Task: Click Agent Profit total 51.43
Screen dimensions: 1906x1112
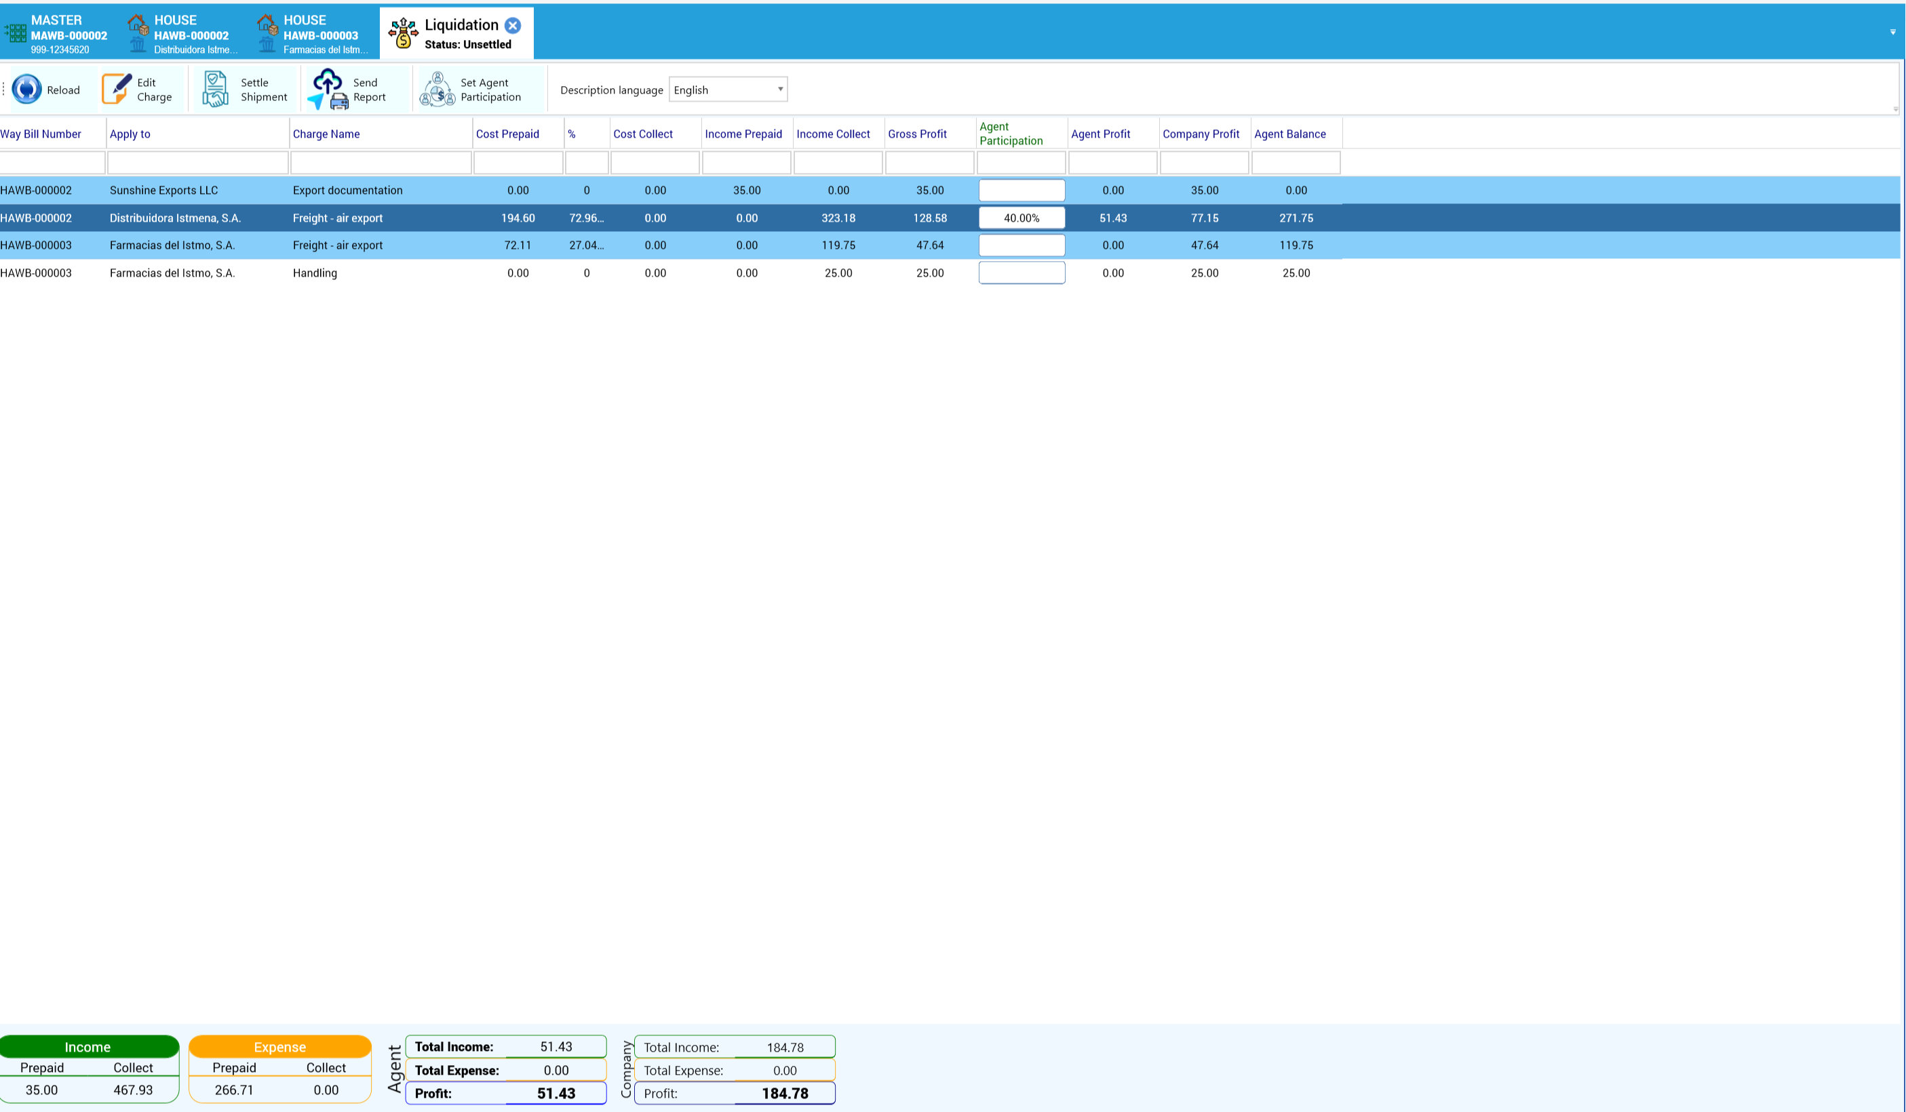Action: click(556, 1094)
